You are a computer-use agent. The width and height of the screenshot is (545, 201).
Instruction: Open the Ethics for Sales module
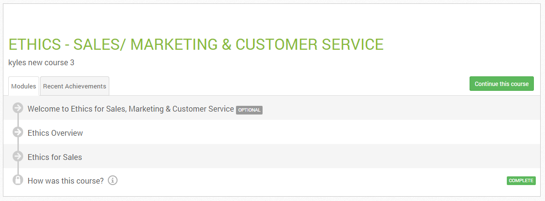pyautogui.click(x=55, y=157)
